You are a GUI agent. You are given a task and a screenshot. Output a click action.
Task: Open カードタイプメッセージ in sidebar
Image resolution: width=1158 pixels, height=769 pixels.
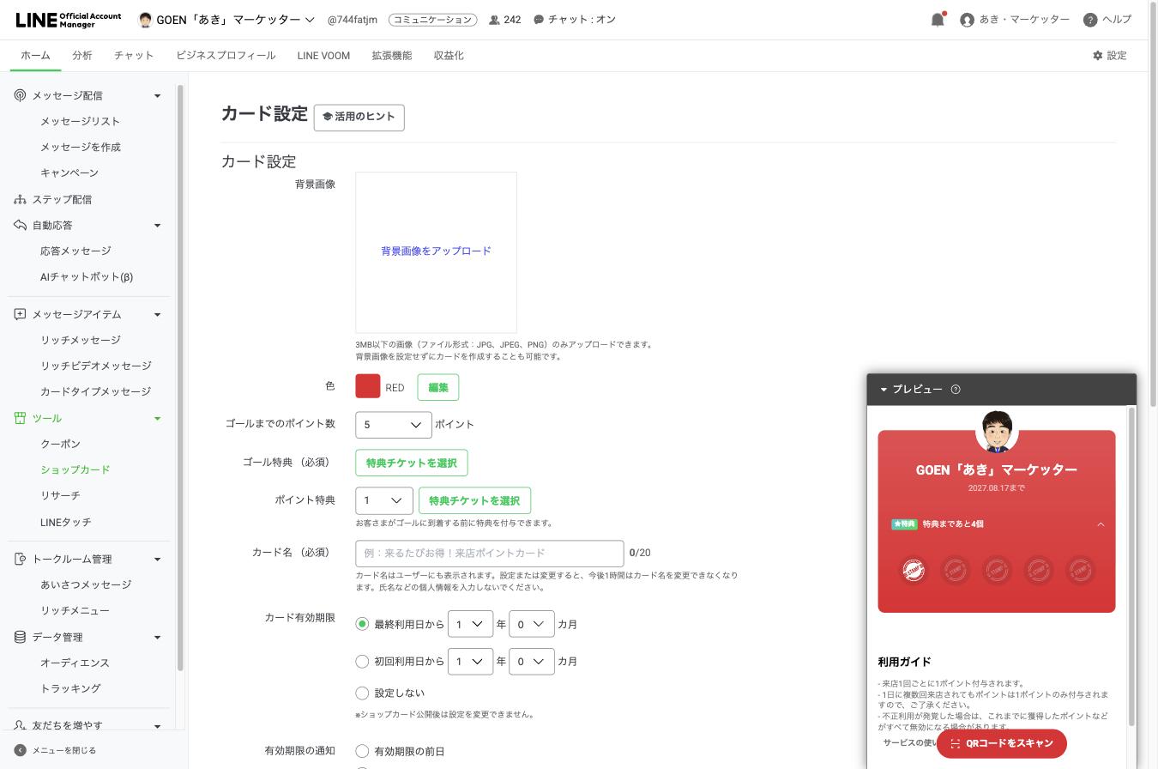[95, 391]
